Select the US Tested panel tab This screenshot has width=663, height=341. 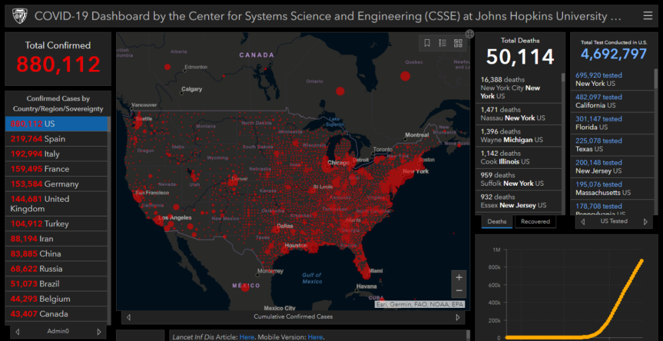click(x=614, y=221)
